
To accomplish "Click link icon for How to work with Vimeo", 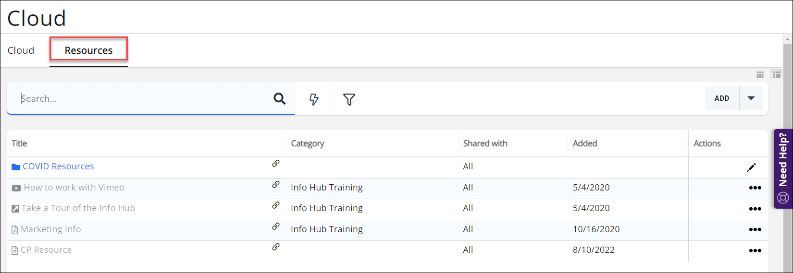I will [x=276, y=185].
